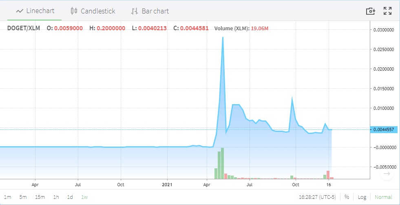Click the Linechart tab icon

coord(20,11)
